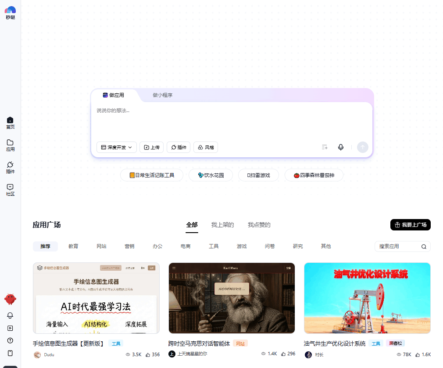The image size is (443, 368).
Task: Open the 应用 section in the sidebar
Action: pos(10,145)
